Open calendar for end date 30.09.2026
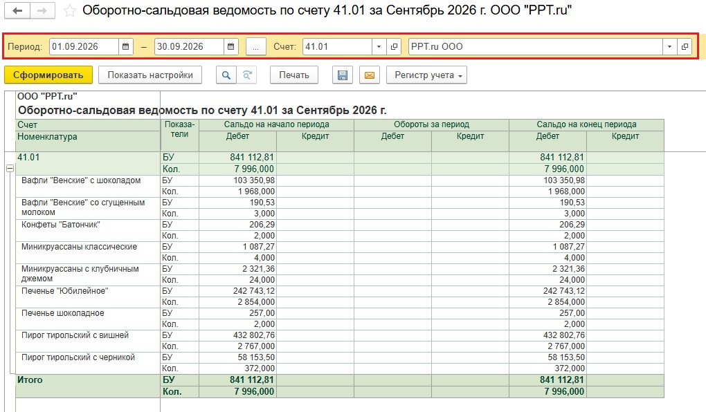This screenshot has width=706, height=412. (231, 46)
